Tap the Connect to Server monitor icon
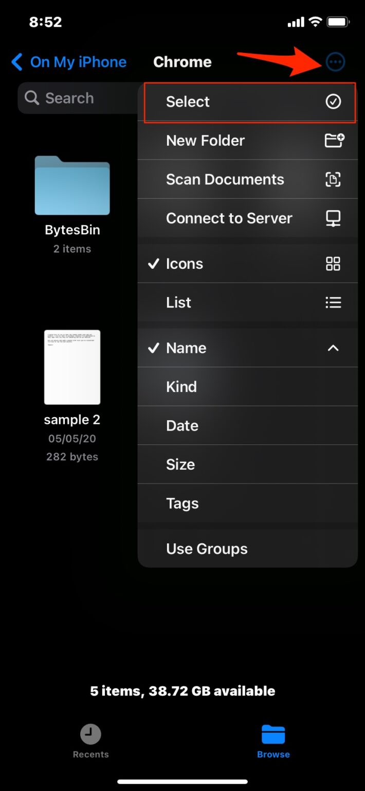 (x=334, y=218)
